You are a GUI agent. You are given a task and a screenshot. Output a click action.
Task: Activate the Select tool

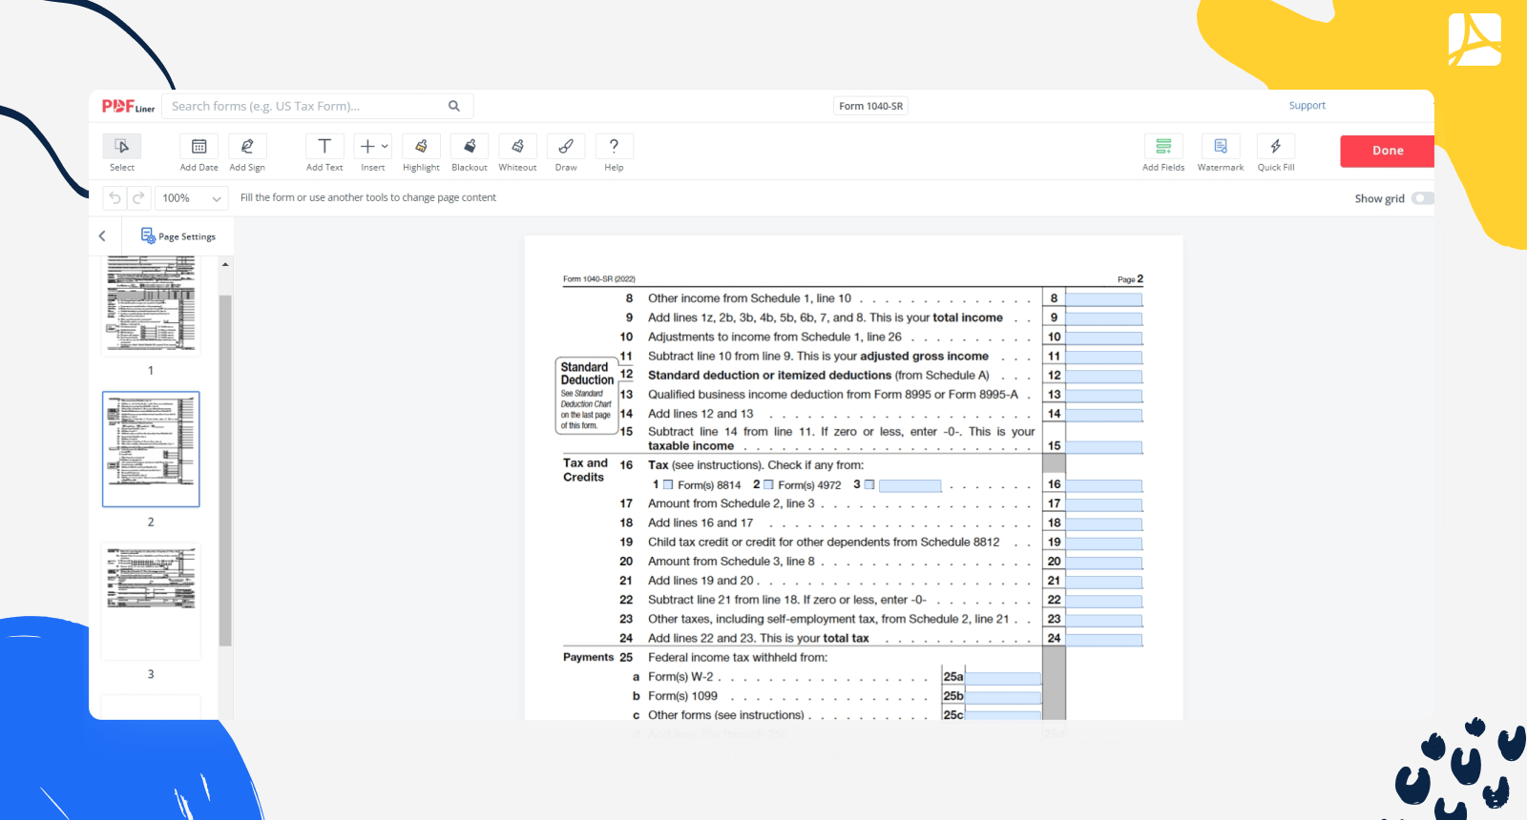pos(122,146)
